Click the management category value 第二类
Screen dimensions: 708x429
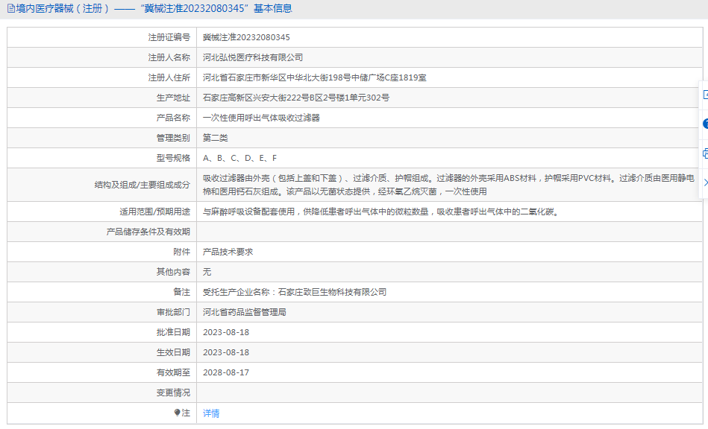(x=216, y=138)
